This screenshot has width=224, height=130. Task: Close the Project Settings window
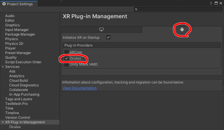221,3
